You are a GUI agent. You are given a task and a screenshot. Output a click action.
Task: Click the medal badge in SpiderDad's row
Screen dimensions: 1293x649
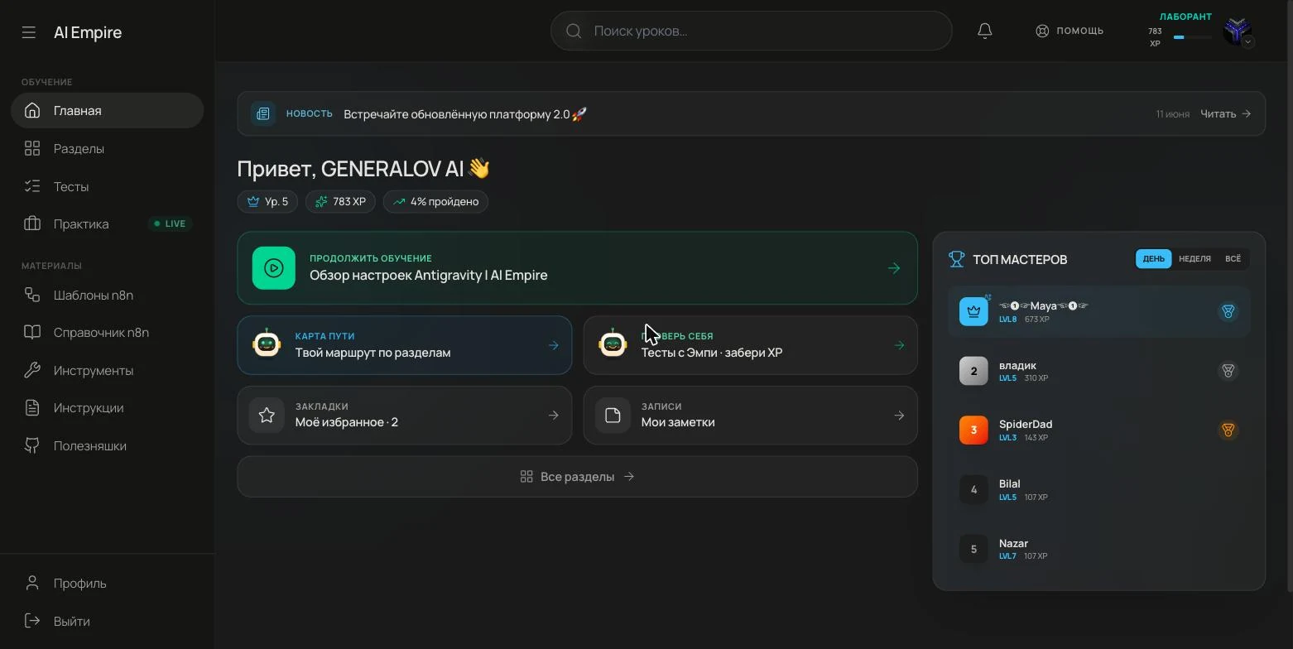click(x=1228, y=430)
